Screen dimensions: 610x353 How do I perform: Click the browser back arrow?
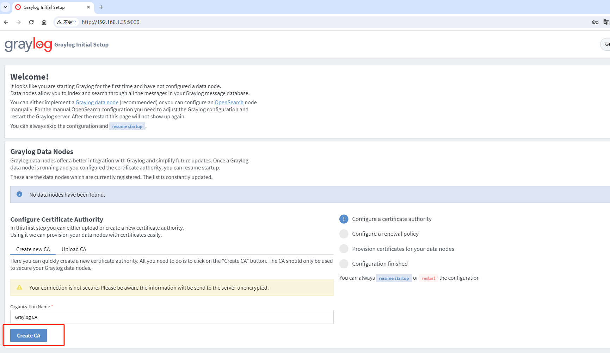click(x=6, y=22)
